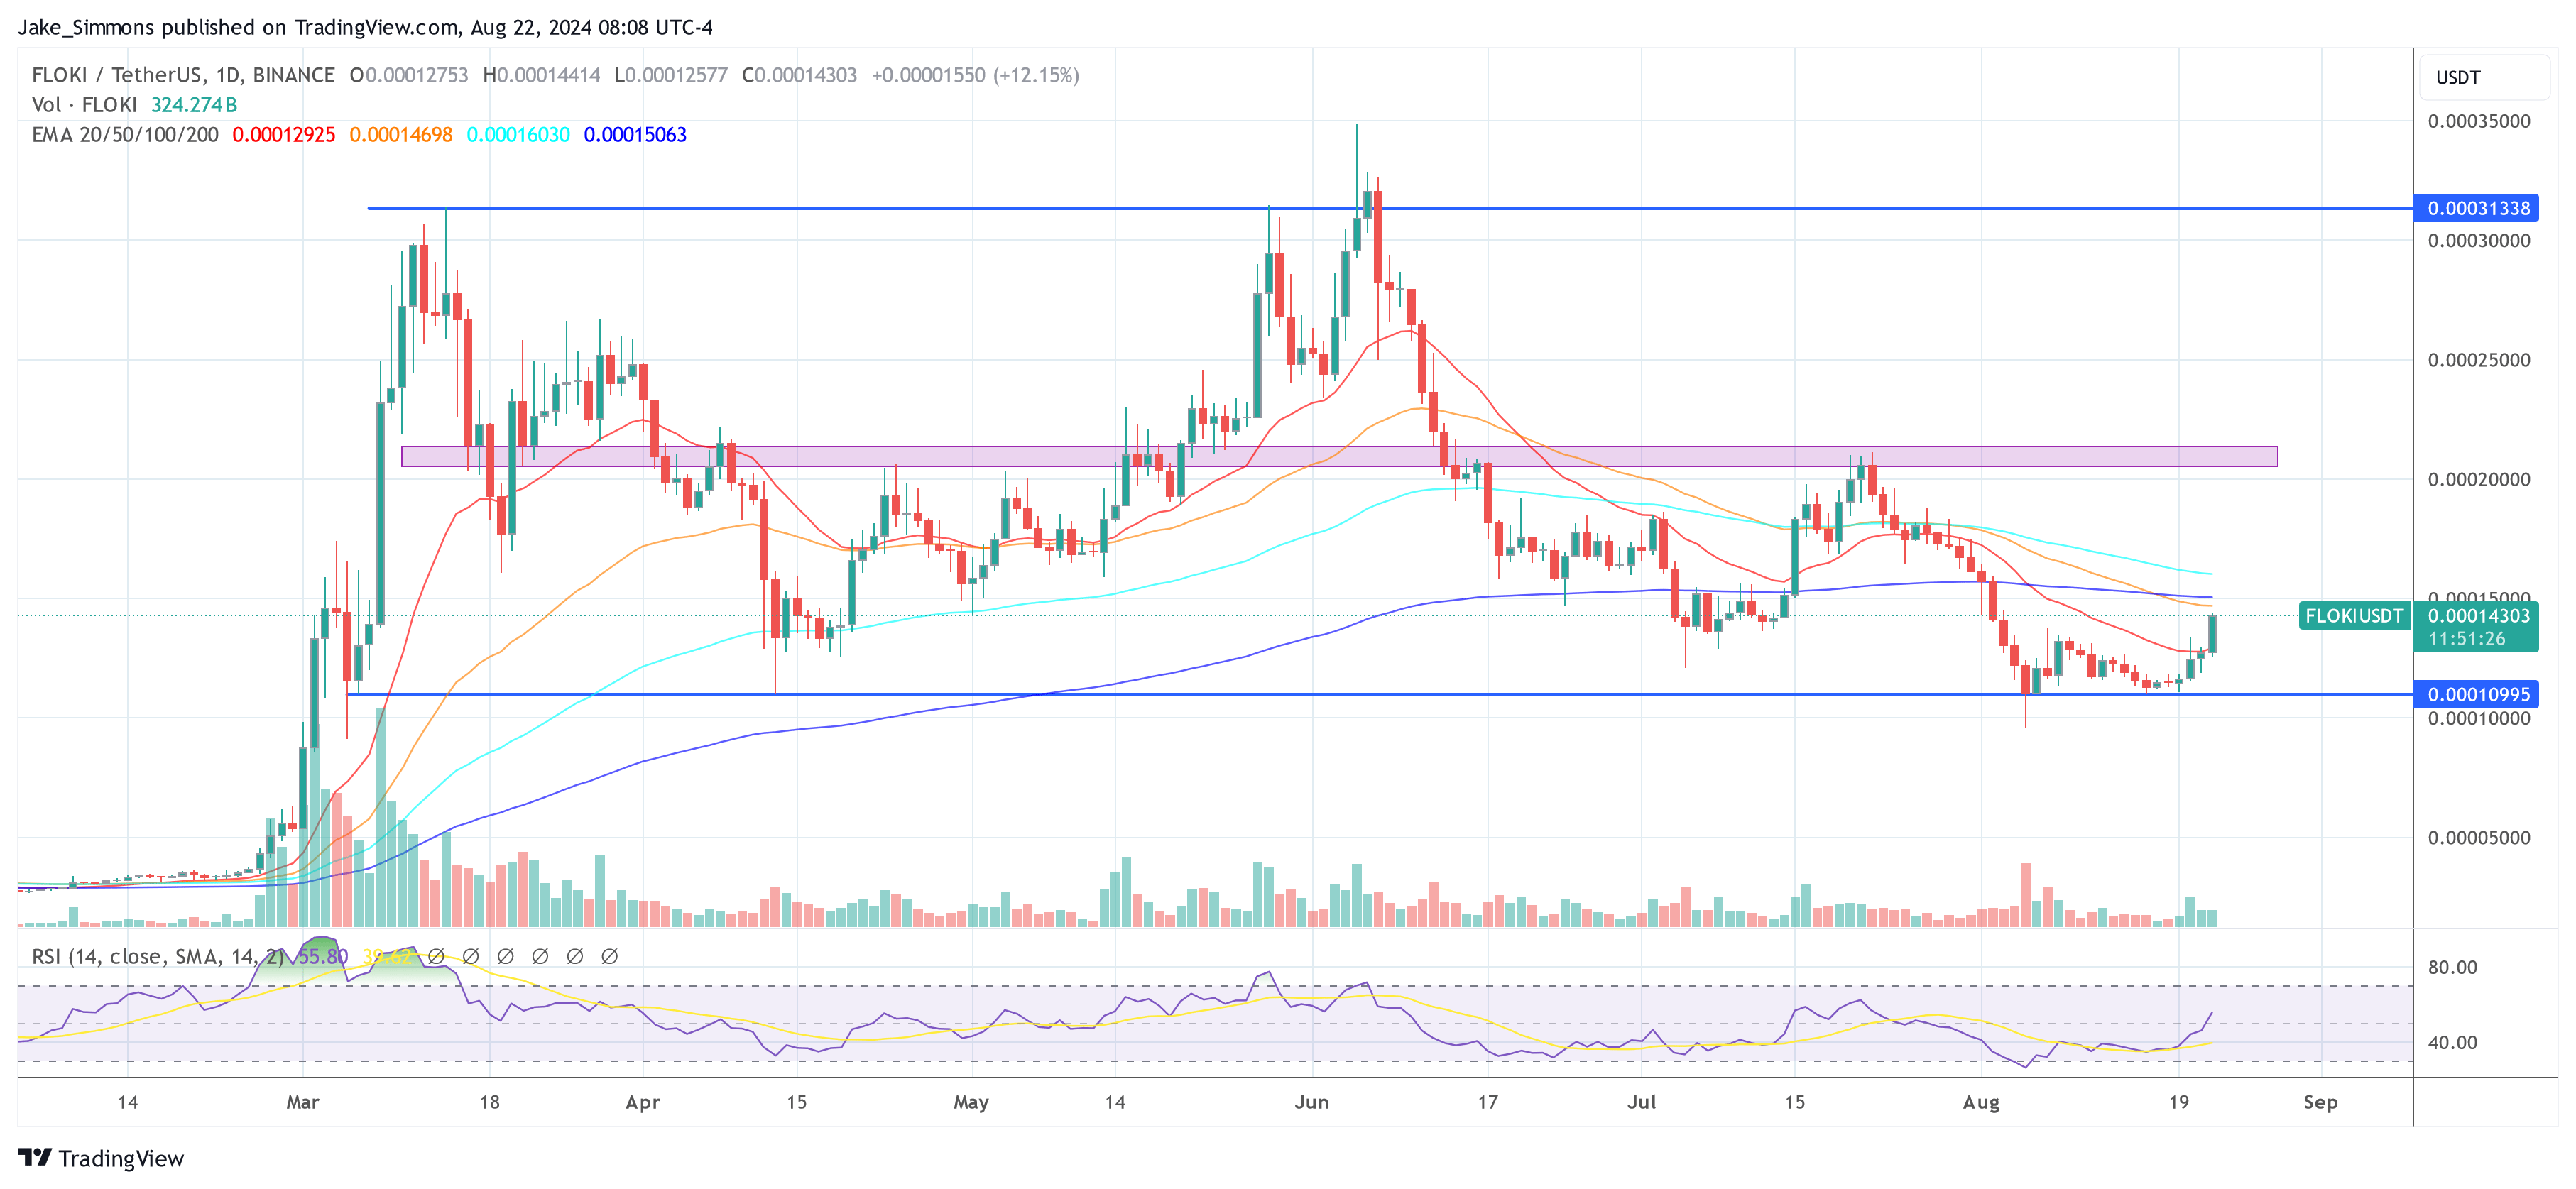
Task: Click the Aug label on time axis
Action: [x=1981, y=1102]
